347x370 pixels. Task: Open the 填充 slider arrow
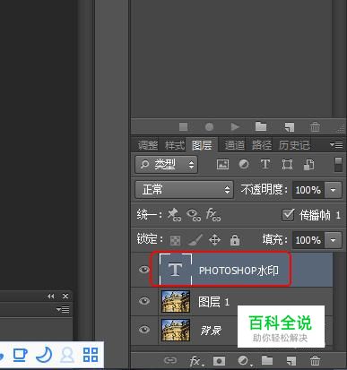click(x=333, y=240)
